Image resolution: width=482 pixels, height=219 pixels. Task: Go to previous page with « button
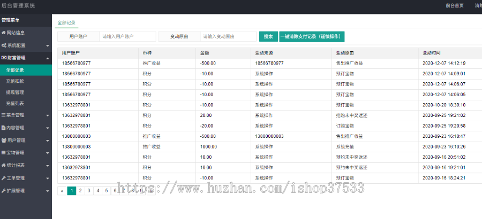click(62, 191)
